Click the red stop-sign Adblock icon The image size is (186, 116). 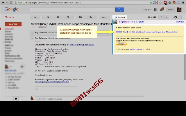point(157,3)
